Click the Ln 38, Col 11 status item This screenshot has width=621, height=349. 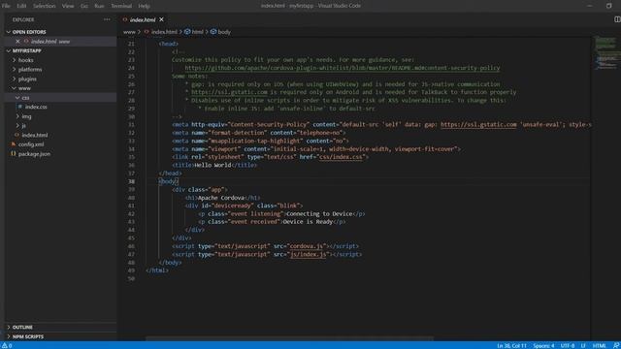[x=511, y=345]
